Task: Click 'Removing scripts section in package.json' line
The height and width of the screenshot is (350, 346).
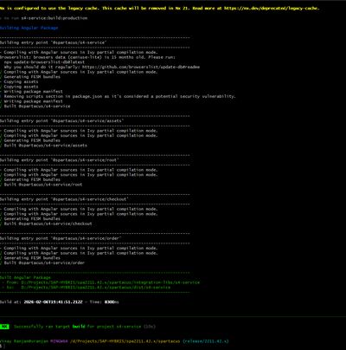Action: (x=119, y=96)
